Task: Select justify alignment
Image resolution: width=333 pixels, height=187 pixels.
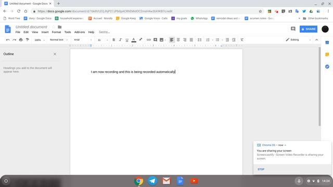Action: click(191, 40)
